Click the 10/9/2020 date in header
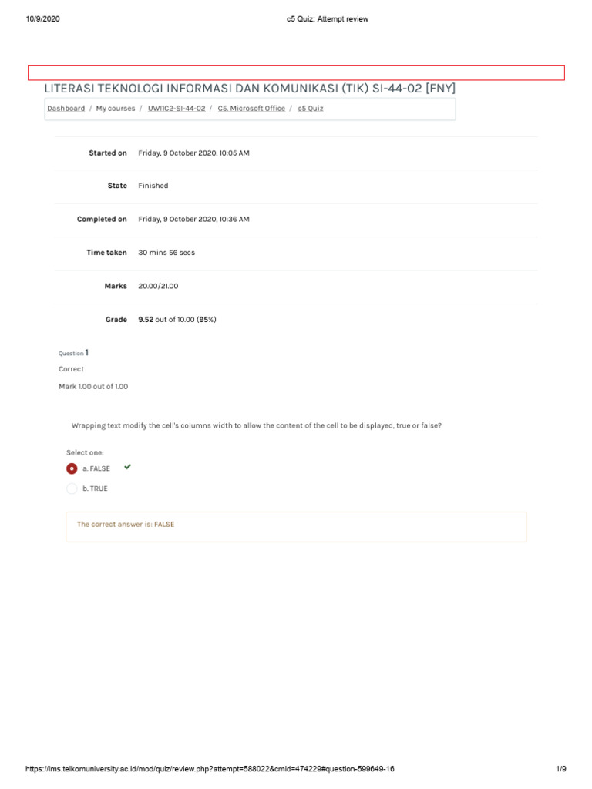 tap(43, 19)
